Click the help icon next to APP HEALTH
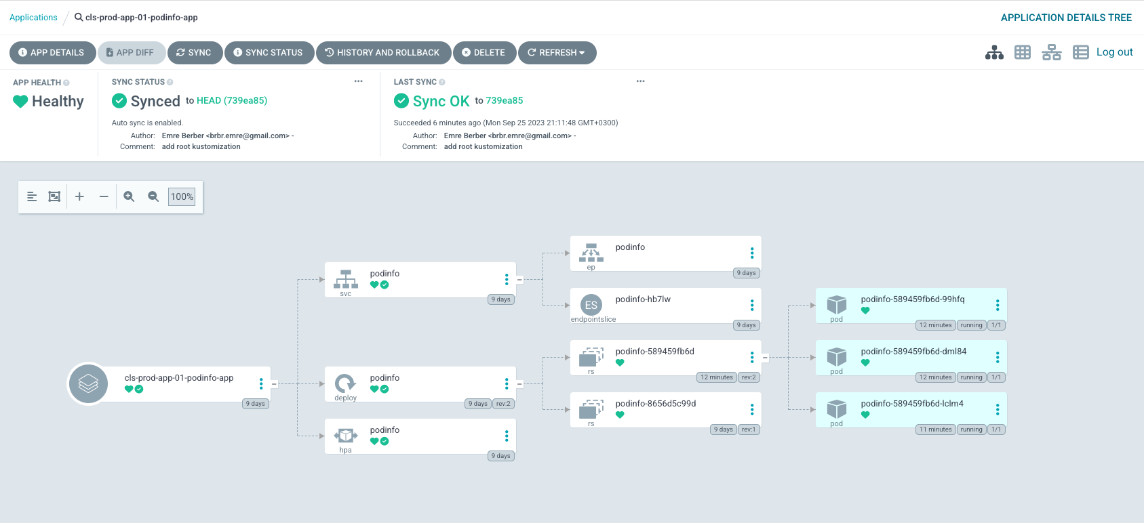 [66, 83]
